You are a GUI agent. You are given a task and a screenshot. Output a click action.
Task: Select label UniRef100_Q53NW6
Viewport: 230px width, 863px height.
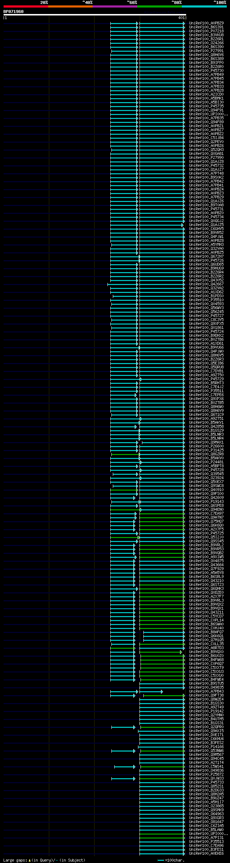click(206, 750)
